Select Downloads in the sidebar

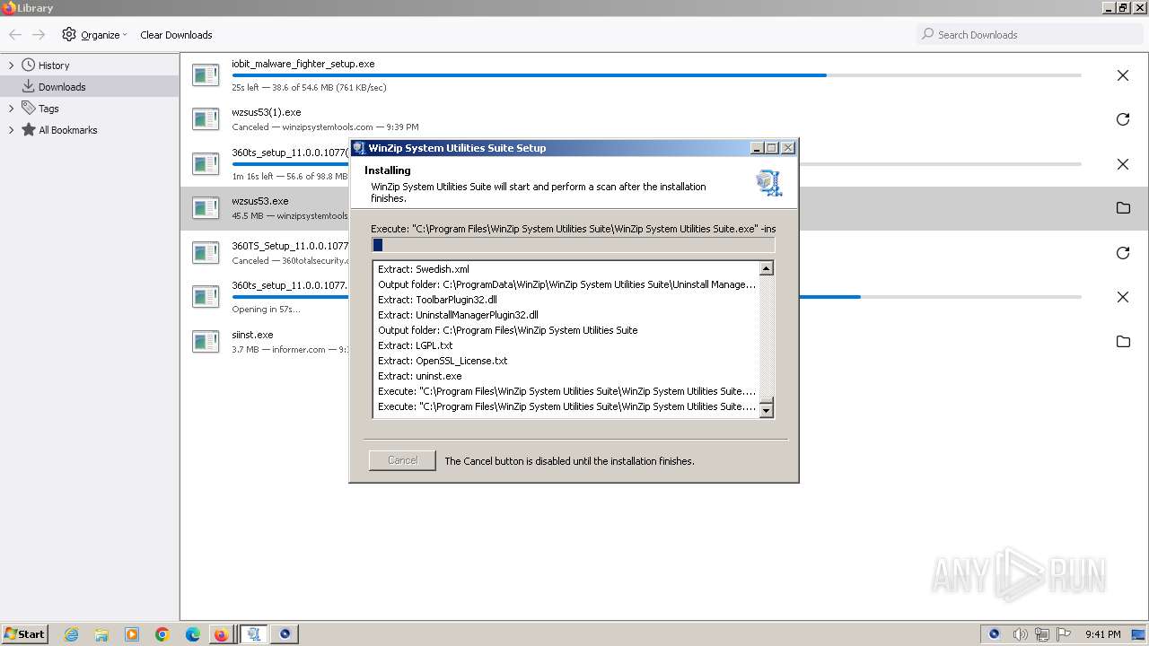[x=62, y=87]
